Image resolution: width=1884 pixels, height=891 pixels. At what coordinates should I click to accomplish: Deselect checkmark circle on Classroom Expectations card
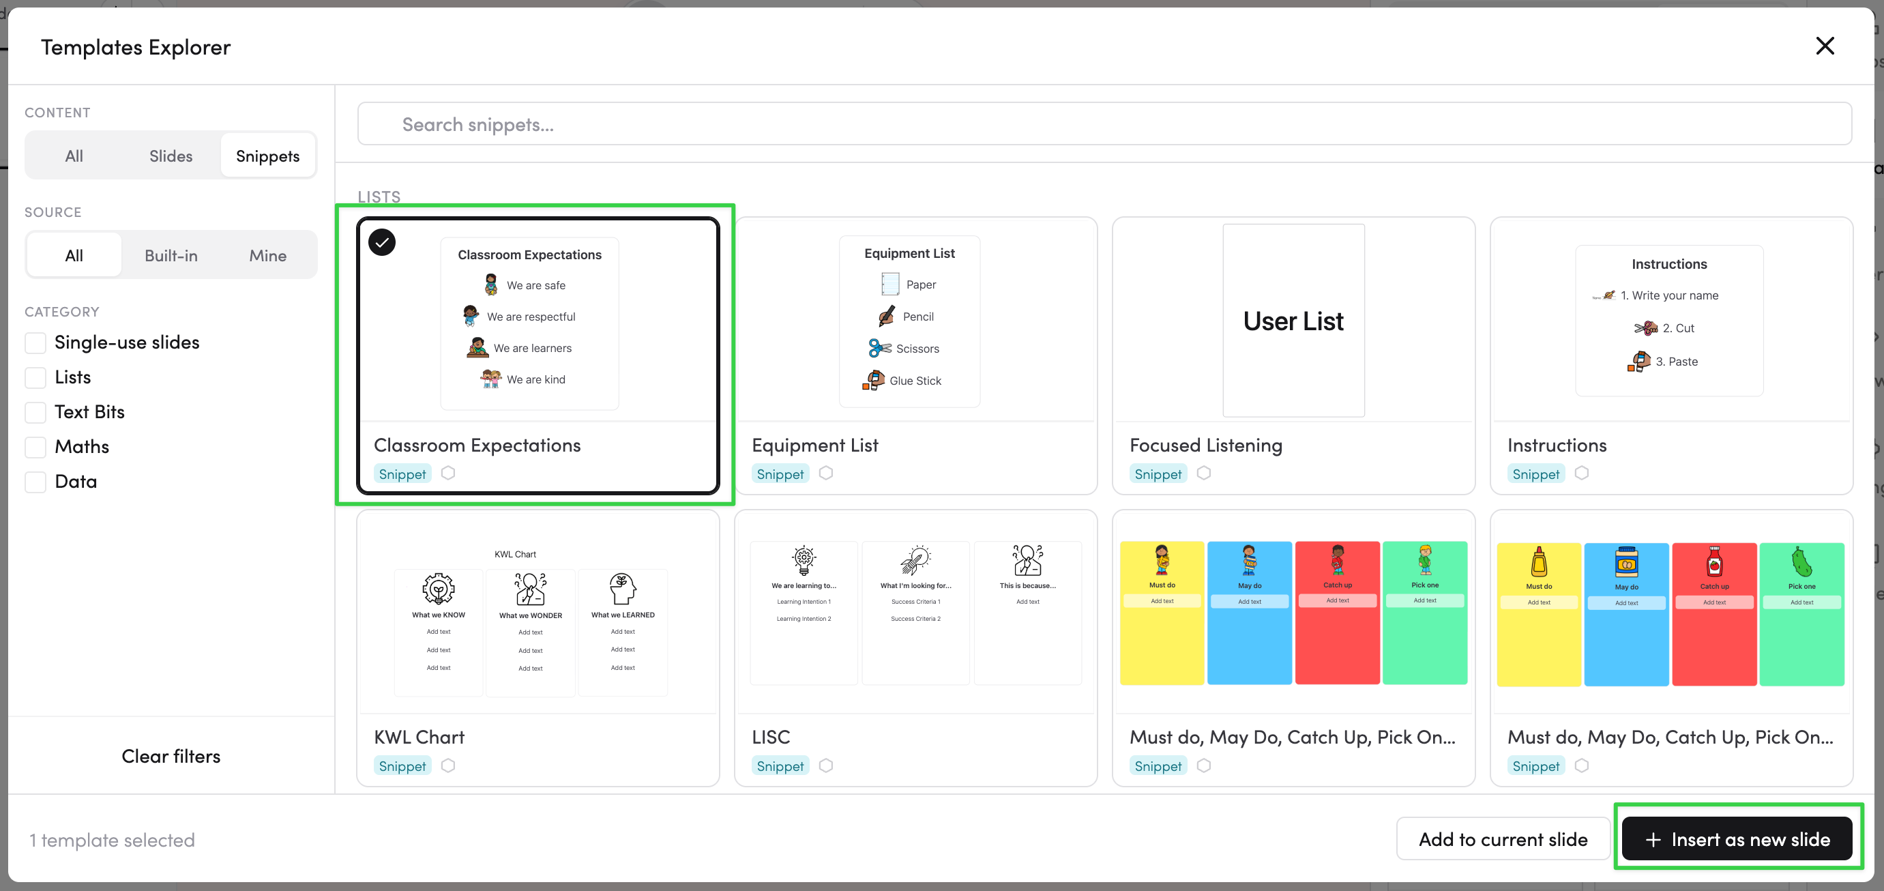382,242
